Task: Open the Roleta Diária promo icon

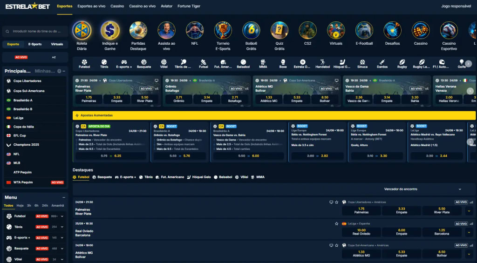Action: pyautogui.click(x=82, y=30)
